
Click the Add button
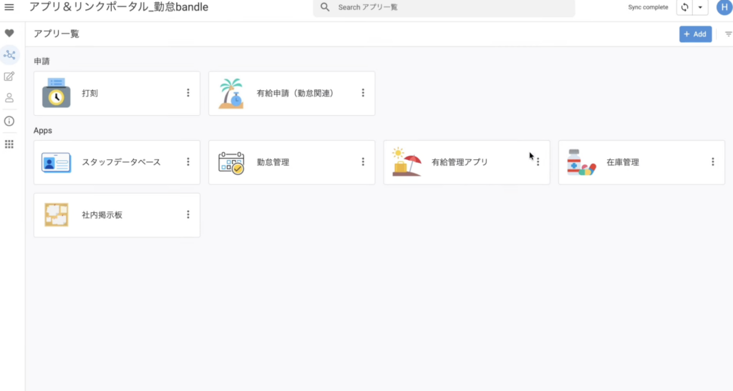click(695, 34)
